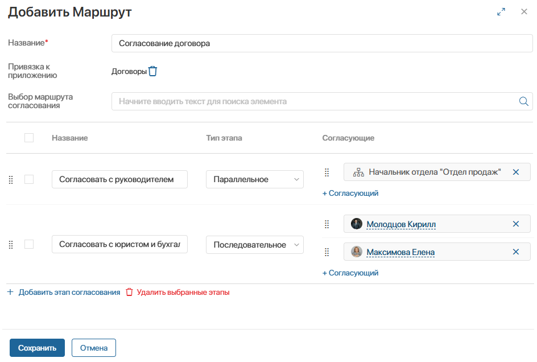Remove Молодцов Кирилл from approvers
The height and width of the screenshot is (362, 537).
tap(516, 224)
